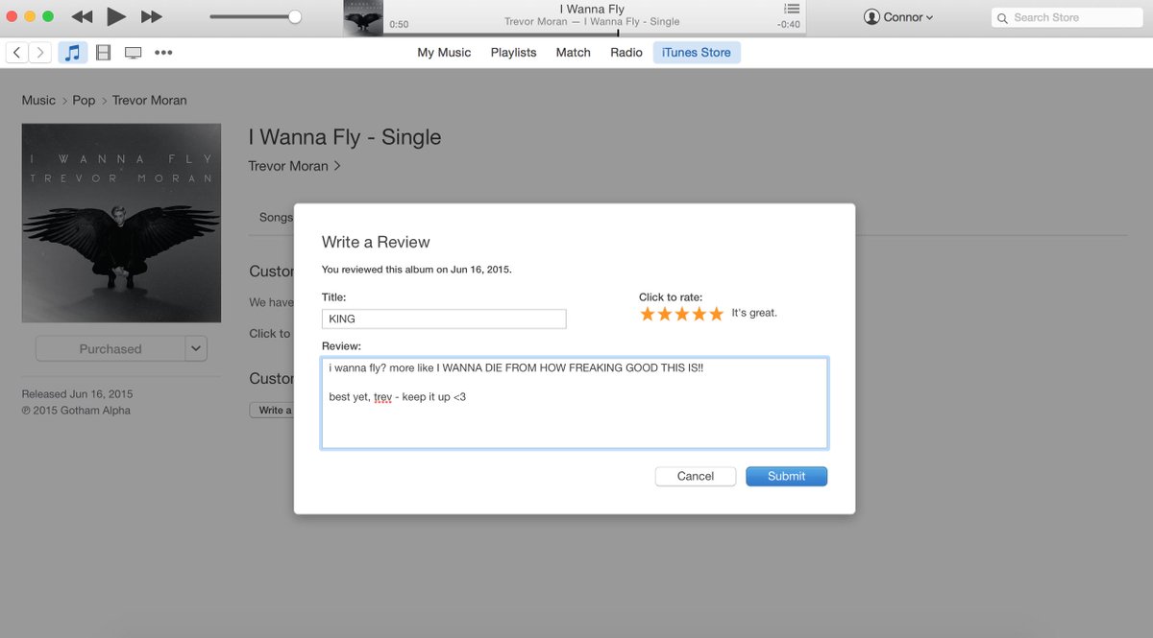This screenshot has height=638, width=1153.
Task: Click the Title field containing KING
Action: [x=444, y=319]
